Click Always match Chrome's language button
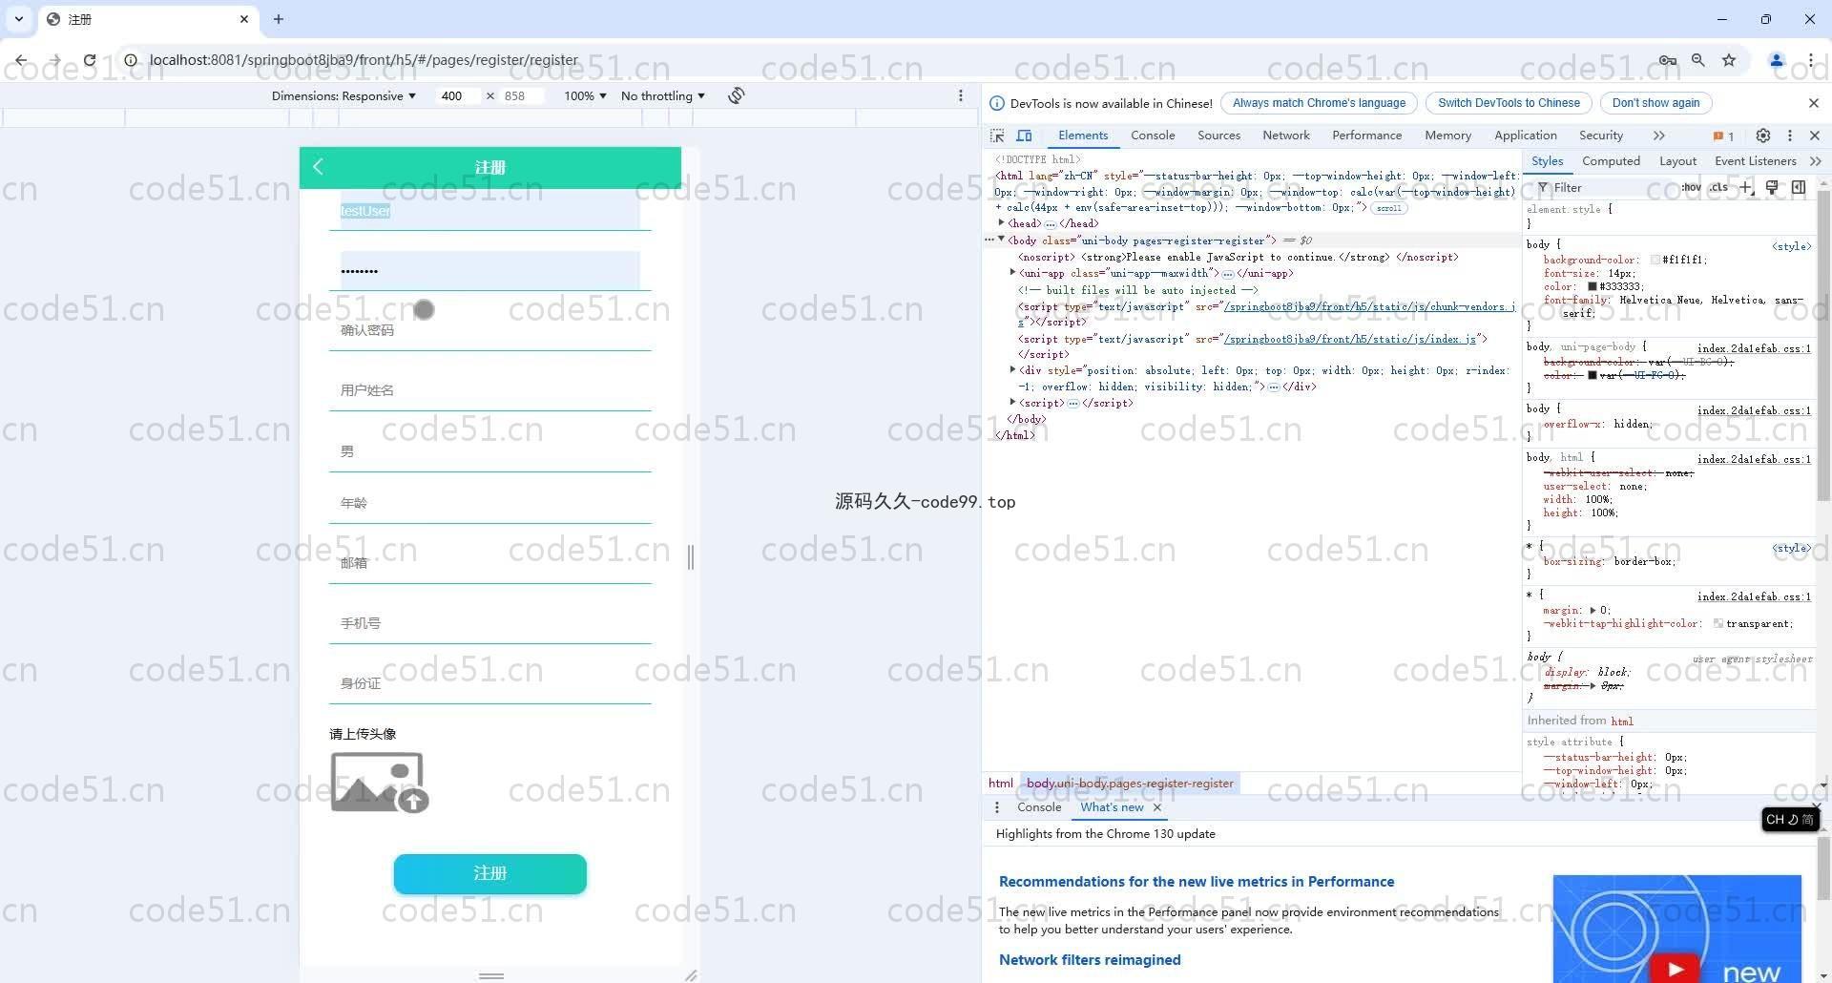The image size is (1832, 983). coord(1319,103)
